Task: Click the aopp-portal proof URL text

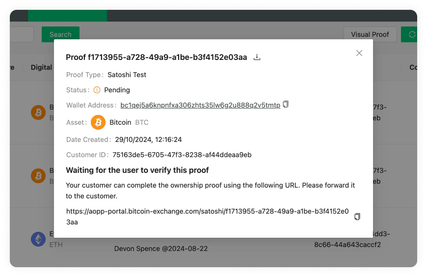Action: [207, 217]
